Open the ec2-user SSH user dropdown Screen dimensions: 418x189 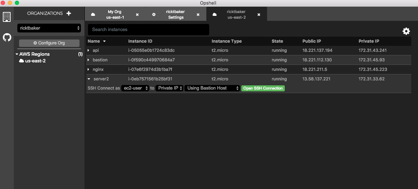(135, 88)
